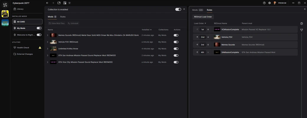Switch to the Rules tab in the right panel
Viewport: 307px width, 118px height.
210,10
